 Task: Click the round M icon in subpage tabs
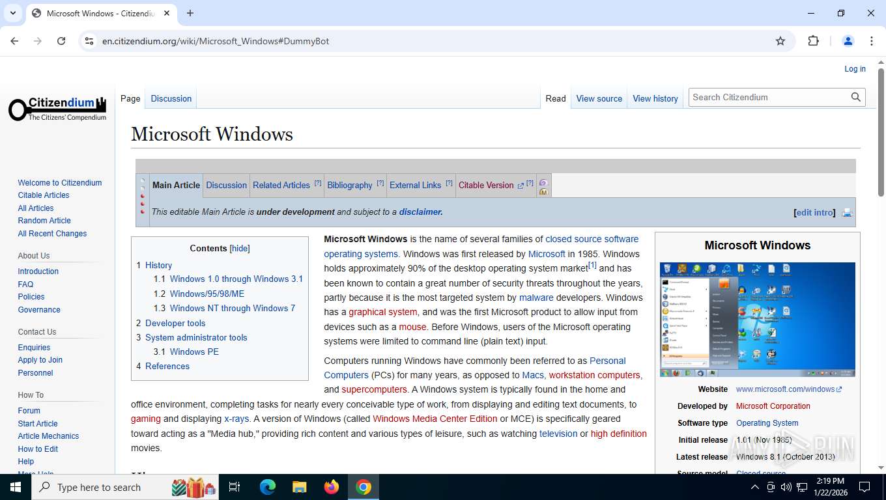point(543,192)
